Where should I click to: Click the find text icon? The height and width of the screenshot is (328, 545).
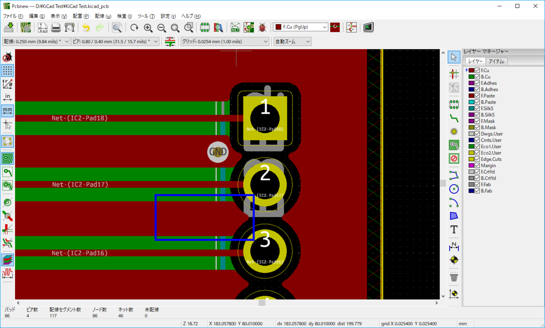point(117,27)
